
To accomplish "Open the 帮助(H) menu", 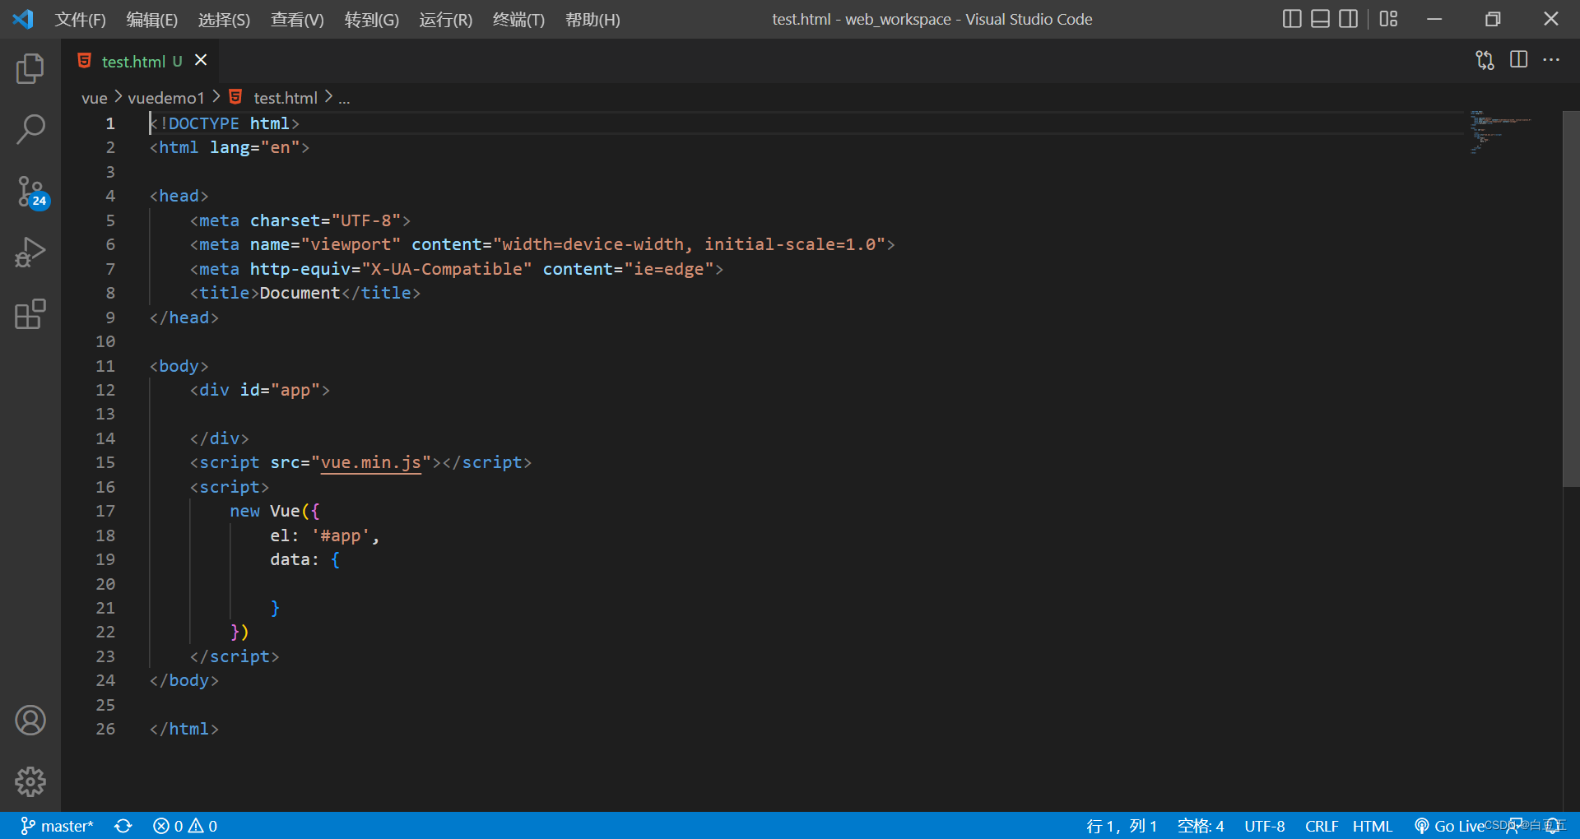I will point(592,19).
